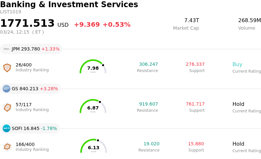The image size is (261, 159).
Task: Open the GS 840.213 ticker pill
Action: coord(31,89)
